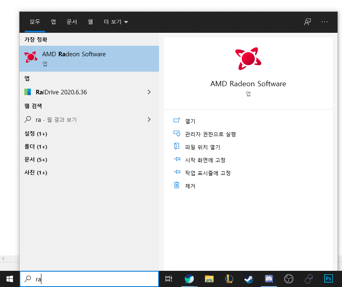342x287 pixels.
Task: Open the feedback icon in search header
Action: 308,22
